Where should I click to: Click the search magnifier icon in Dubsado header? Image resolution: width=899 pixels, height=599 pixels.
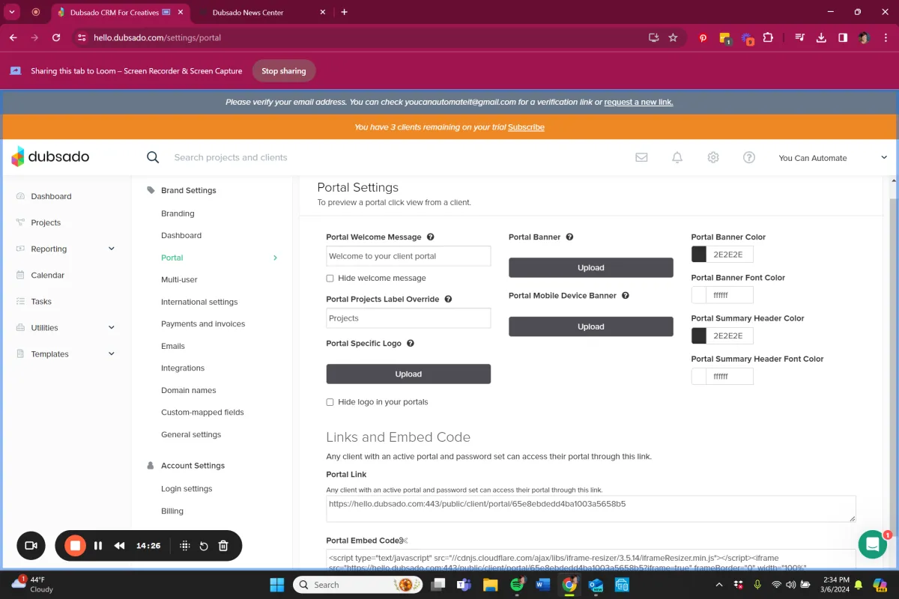tap(153, 157)
